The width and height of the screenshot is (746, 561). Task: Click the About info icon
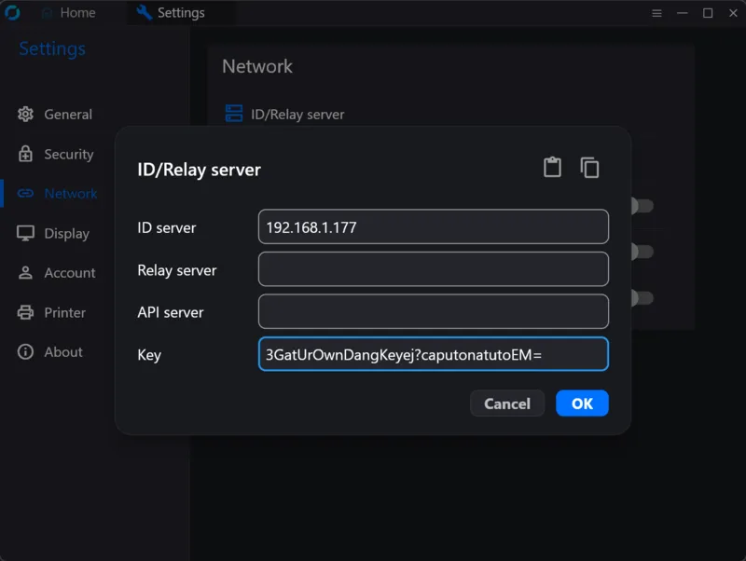25,352
